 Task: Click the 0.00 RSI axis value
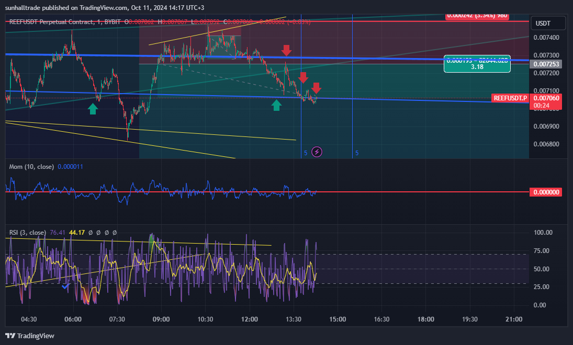point(540,305)
